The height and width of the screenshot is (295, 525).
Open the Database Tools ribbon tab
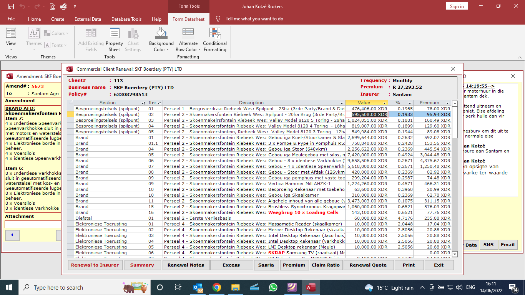(126, 19)
